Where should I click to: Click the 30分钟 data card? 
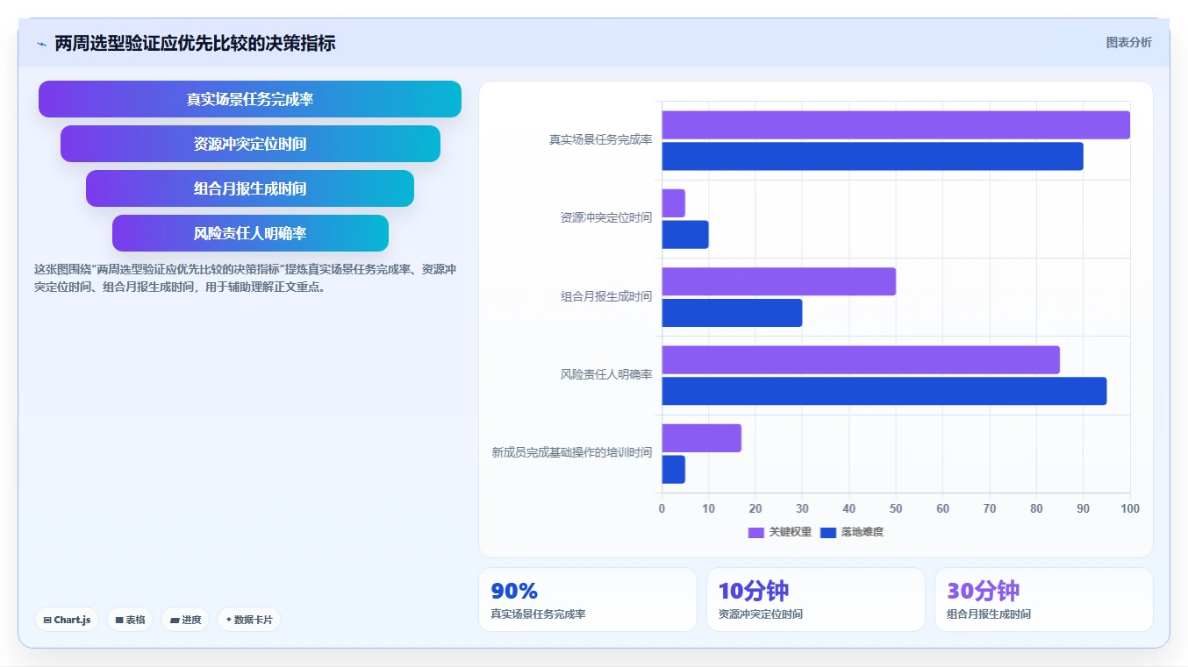tap(1044, 600)
